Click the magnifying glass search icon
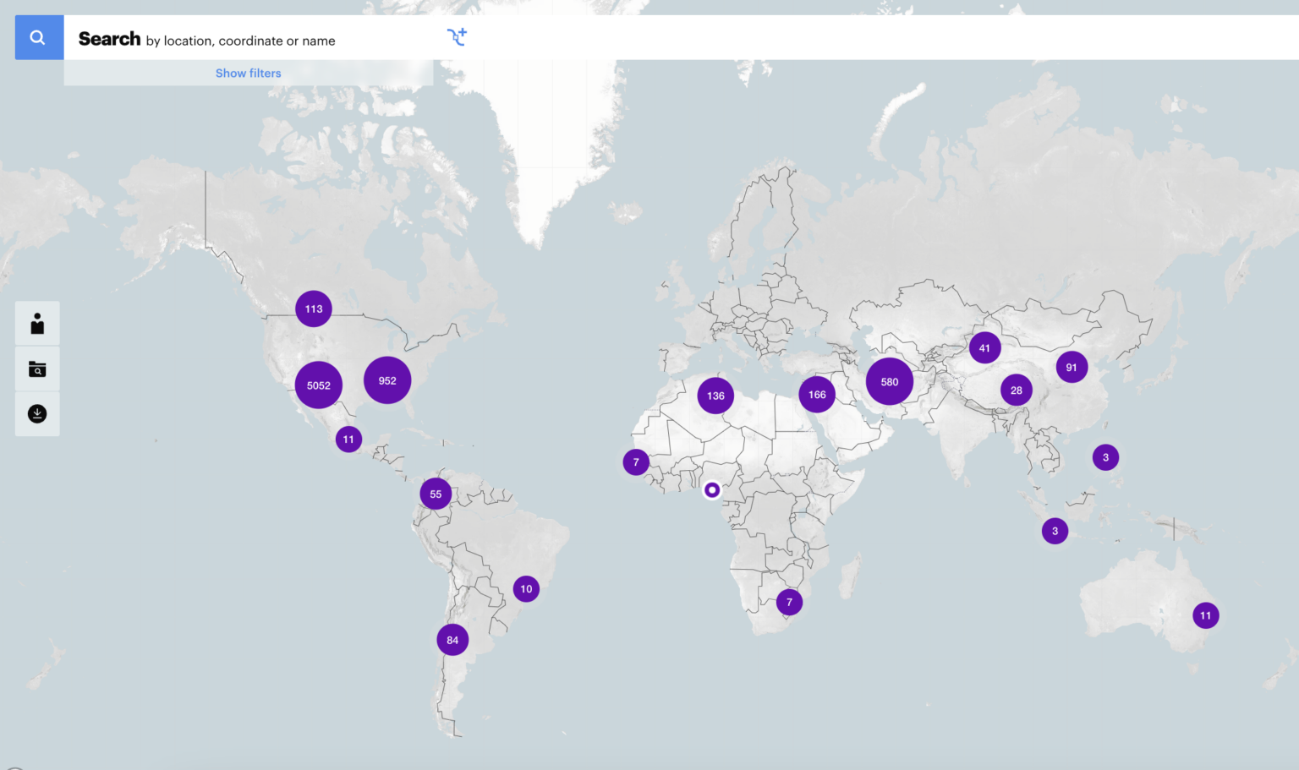This screenshot has height=770, width=1299. click(x=38, y=37)
